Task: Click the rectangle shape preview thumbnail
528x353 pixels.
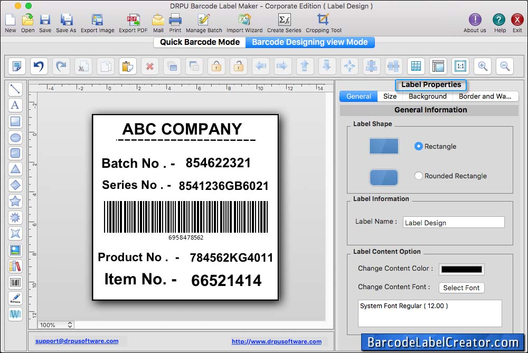Action: pos(383,146)
